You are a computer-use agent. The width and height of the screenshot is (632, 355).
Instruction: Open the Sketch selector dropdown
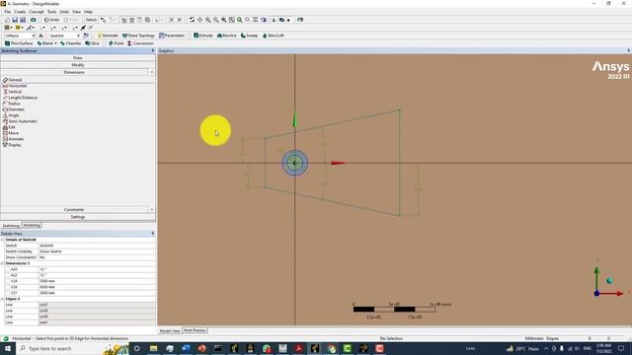78,35
